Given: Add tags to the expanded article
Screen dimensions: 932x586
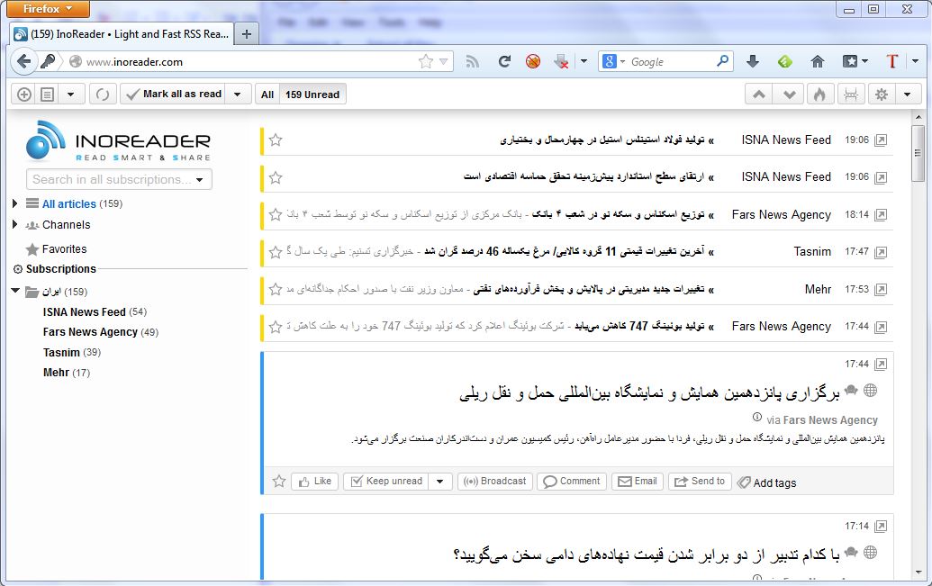Looking at the screenshot, I should (766, 482).
